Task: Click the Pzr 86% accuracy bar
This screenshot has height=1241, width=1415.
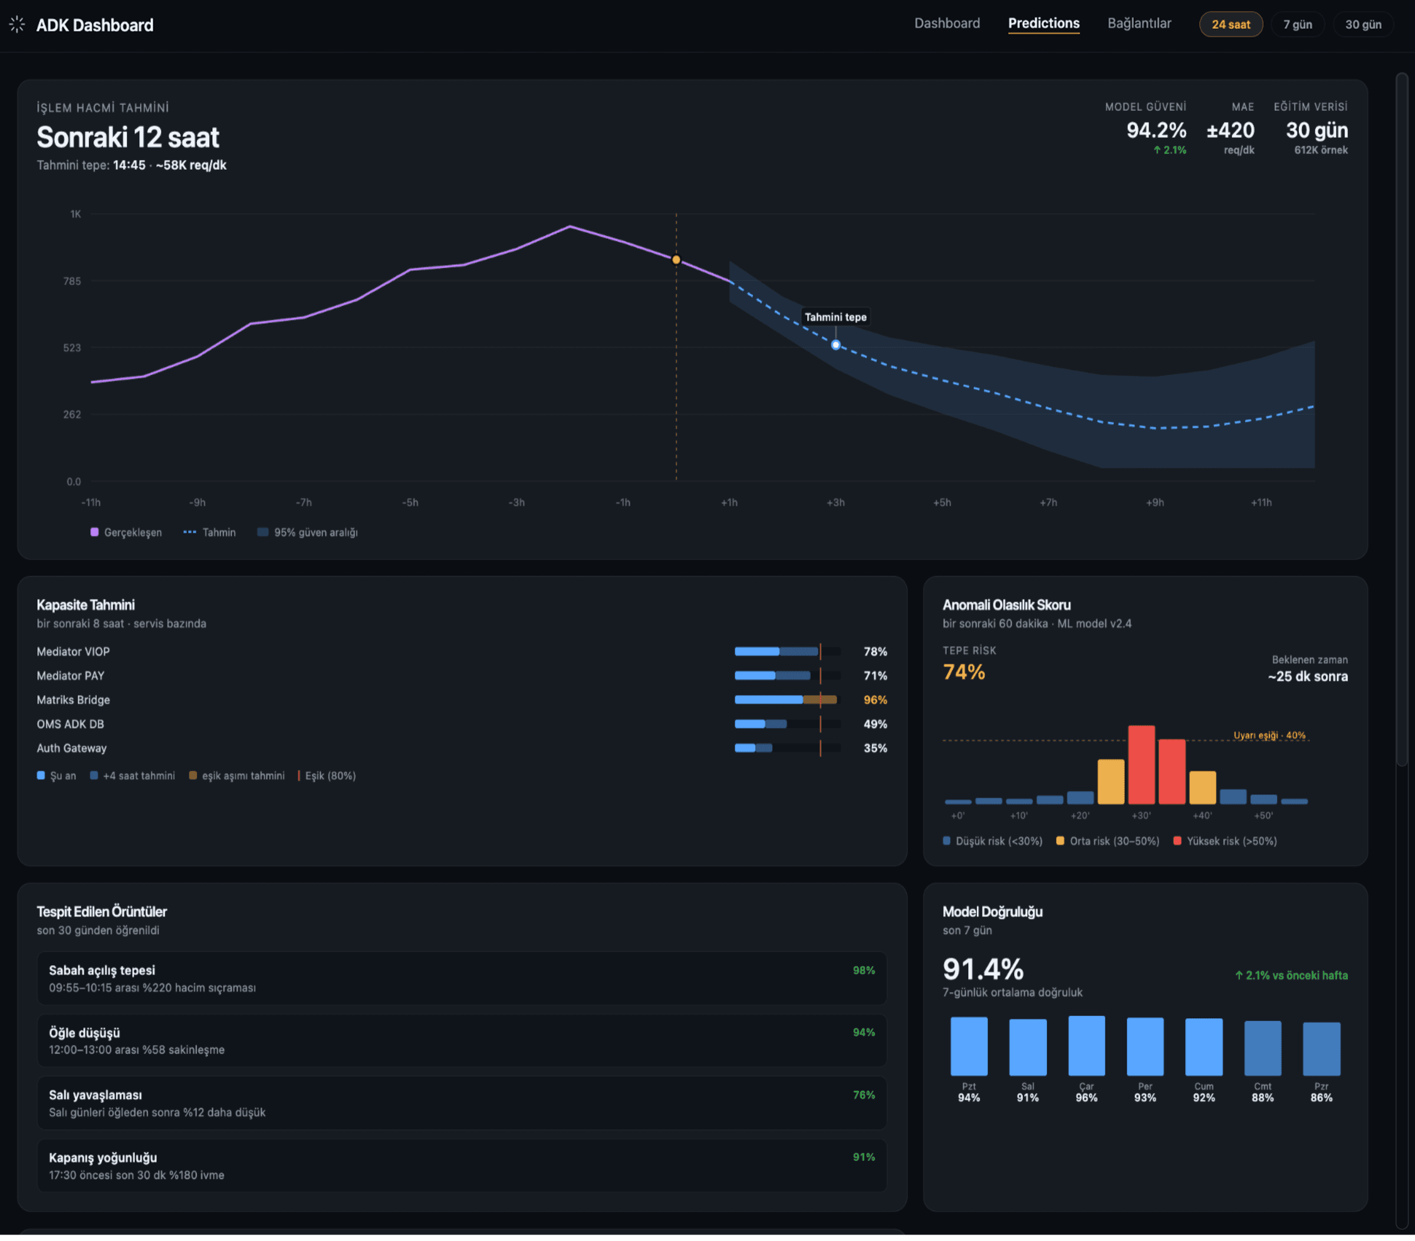Action: 1321,1049
